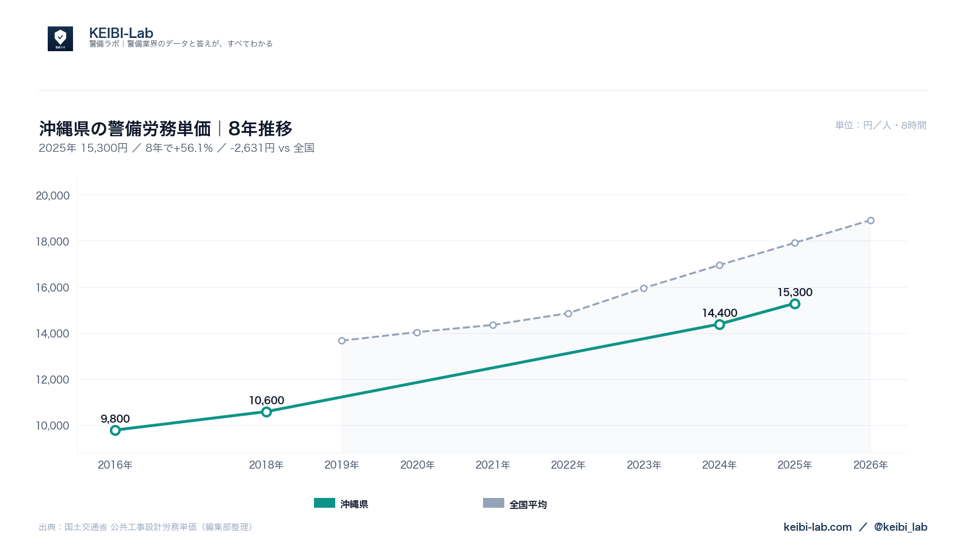The width and height of the screenshot is (966, 552).
Task: Click the 2025 national average dashed-line point
Action: tap(795, 243)
